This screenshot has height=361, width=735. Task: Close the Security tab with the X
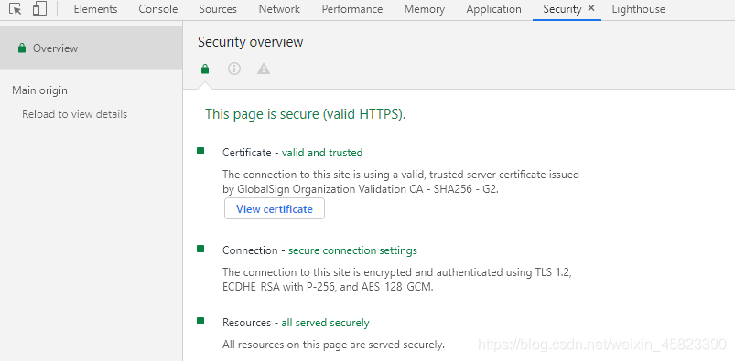(591, 8)
